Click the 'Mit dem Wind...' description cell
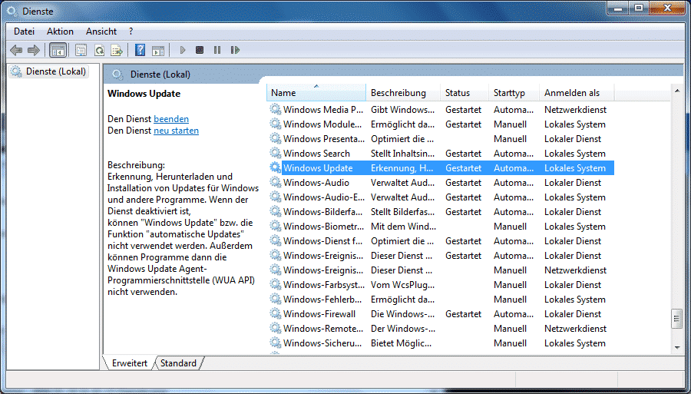 pos(403,226)
